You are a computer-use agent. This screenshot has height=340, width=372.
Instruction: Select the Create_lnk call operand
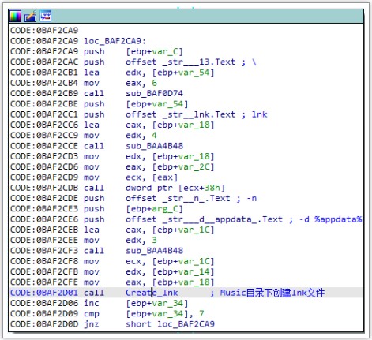152,293
